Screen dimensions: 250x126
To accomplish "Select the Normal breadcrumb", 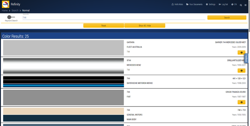I will pyautogui.click(x=26, y=10).
